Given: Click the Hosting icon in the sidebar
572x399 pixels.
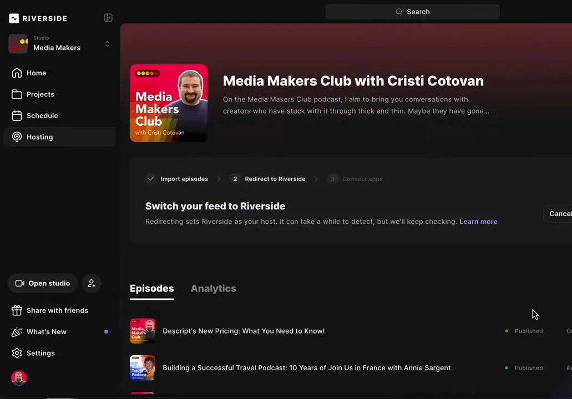Looking at the screenshot, I should click(17, 137).
